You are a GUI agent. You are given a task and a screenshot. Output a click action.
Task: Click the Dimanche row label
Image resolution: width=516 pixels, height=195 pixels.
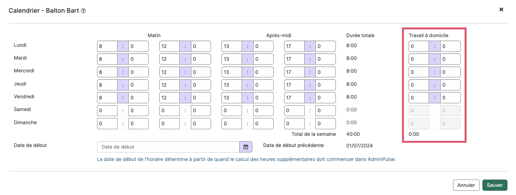click(x=25, y=122)
